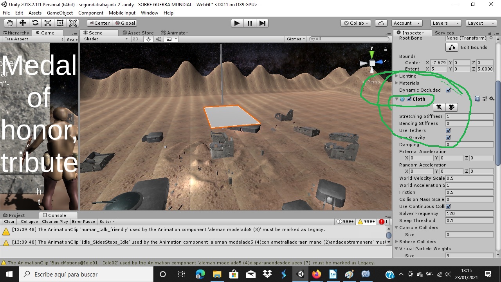Screen dimensions: 501x282
Task: Expand the Materials section
Action: [396, 83]
